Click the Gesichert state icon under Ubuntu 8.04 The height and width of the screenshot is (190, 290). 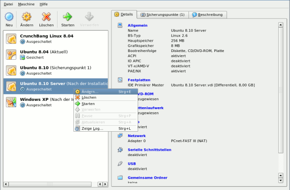click(23, 57)
